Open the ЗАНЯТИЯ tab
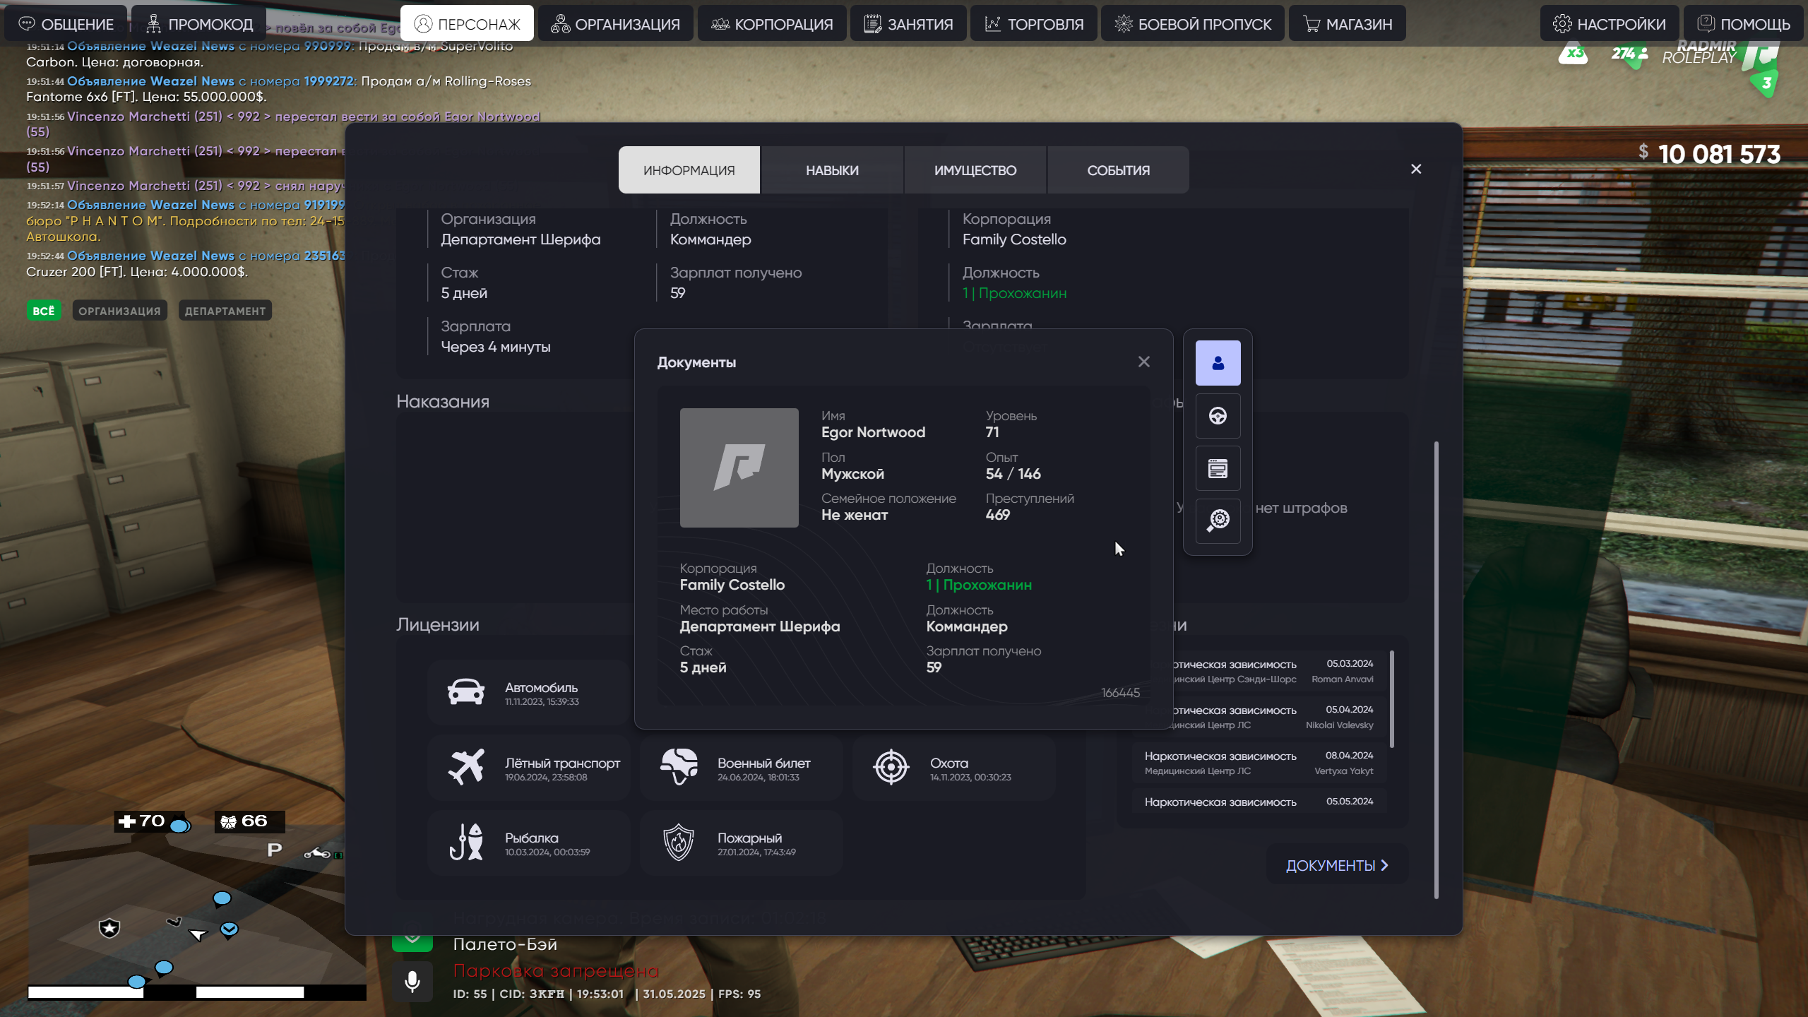The height and width of the screenshot is (1017, 1808). coord(908,24)
